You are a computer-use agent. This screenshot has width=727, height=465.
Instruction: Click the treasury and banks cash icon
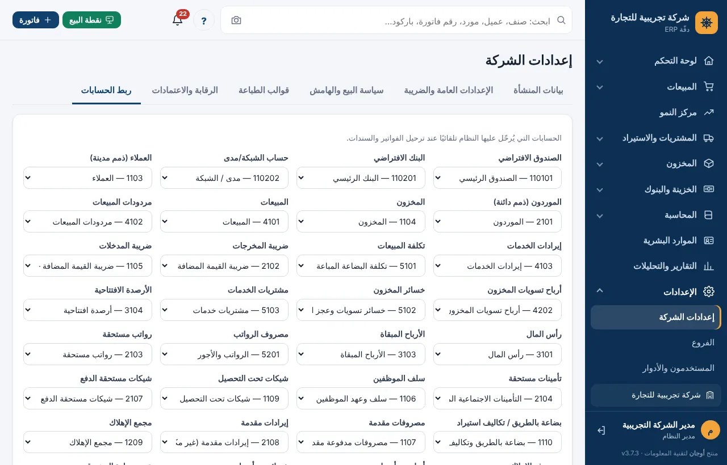[709, 189]
